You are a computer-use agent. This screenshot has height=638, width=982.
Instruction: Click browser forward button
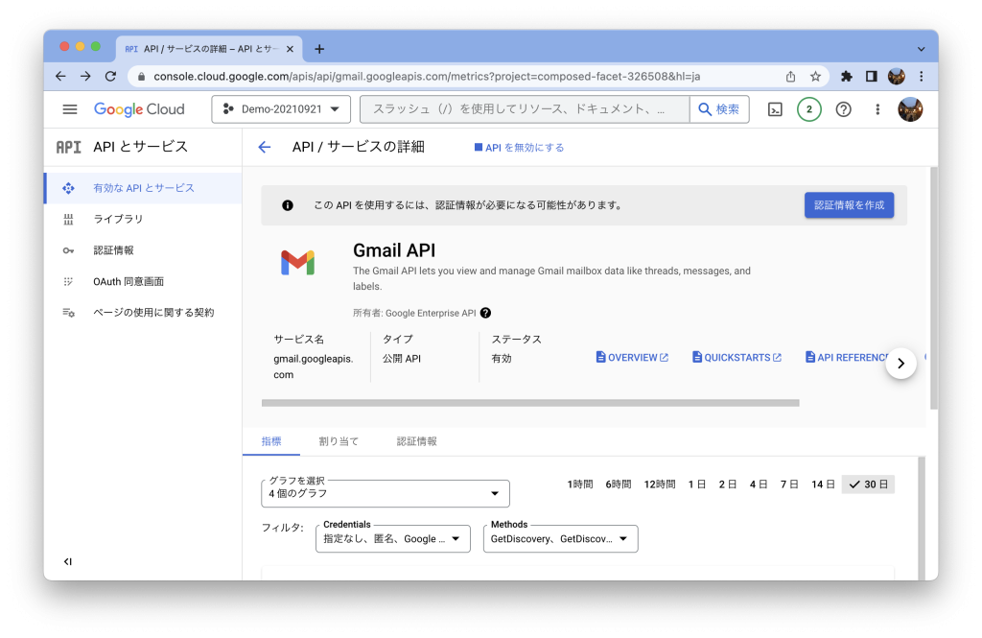pos(85,77)
